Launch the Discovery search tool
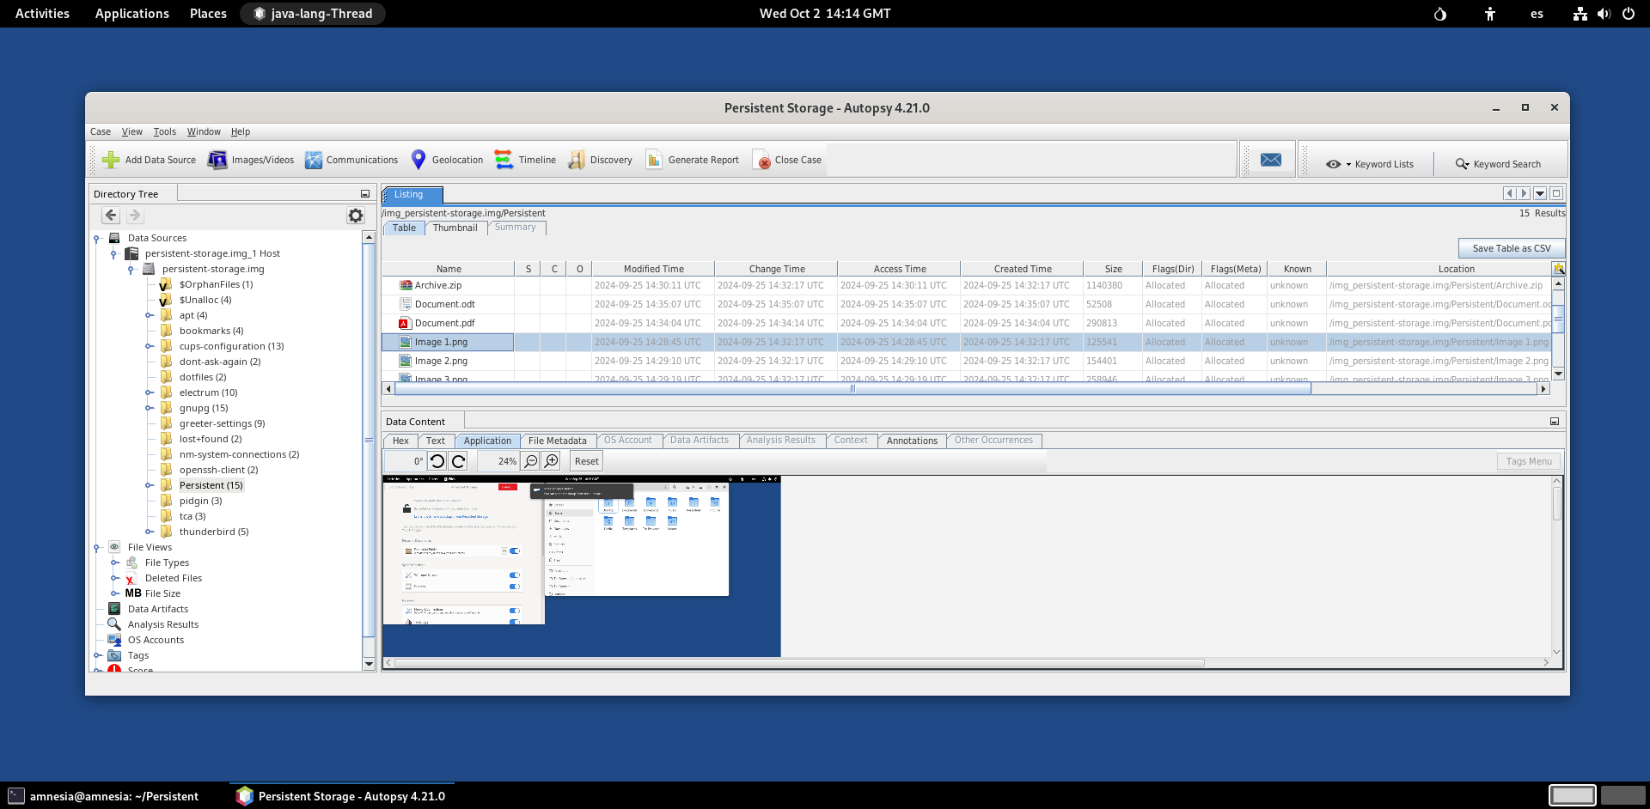The height and width of the screenshot is (809, 1650). [601, 159]
